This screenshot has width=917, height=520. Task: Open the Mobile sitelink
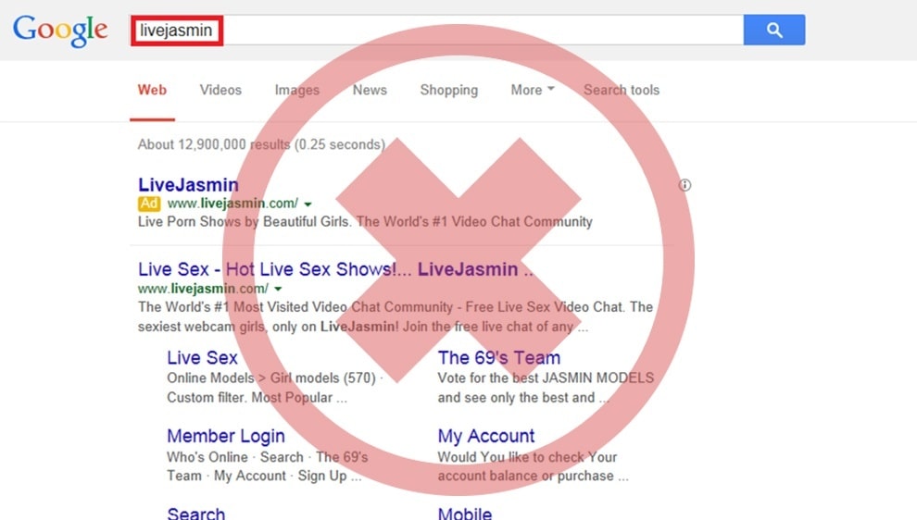[x=465, y=513]
